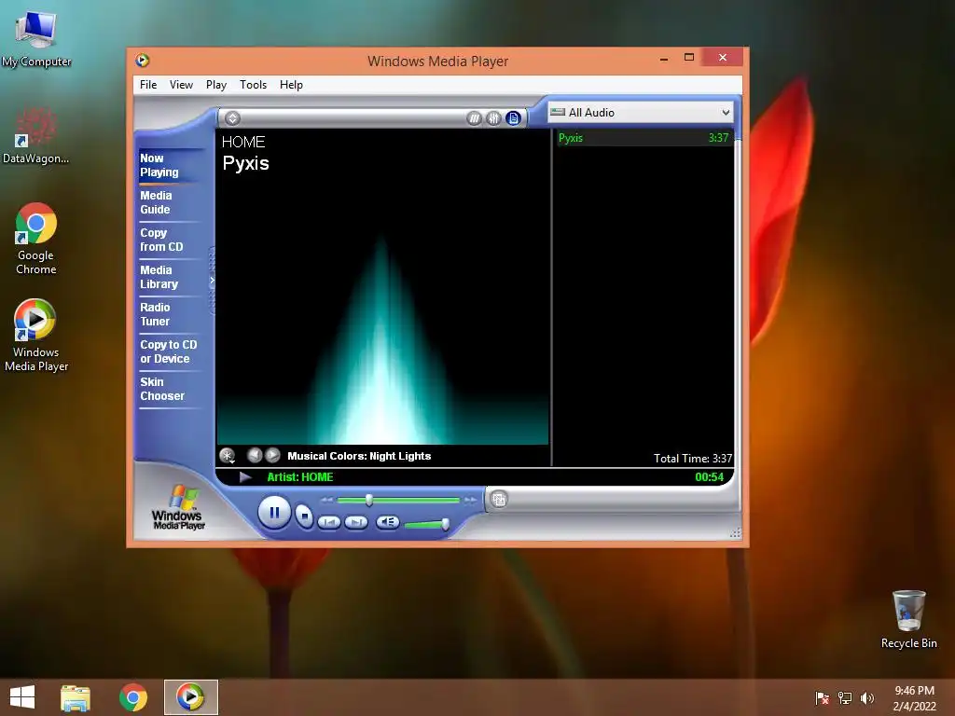Click the Total Time: 3:37 text

coord(693,459)
